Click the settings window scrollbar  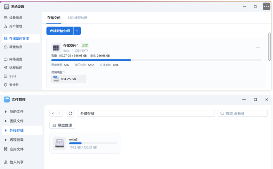(269, 47)
